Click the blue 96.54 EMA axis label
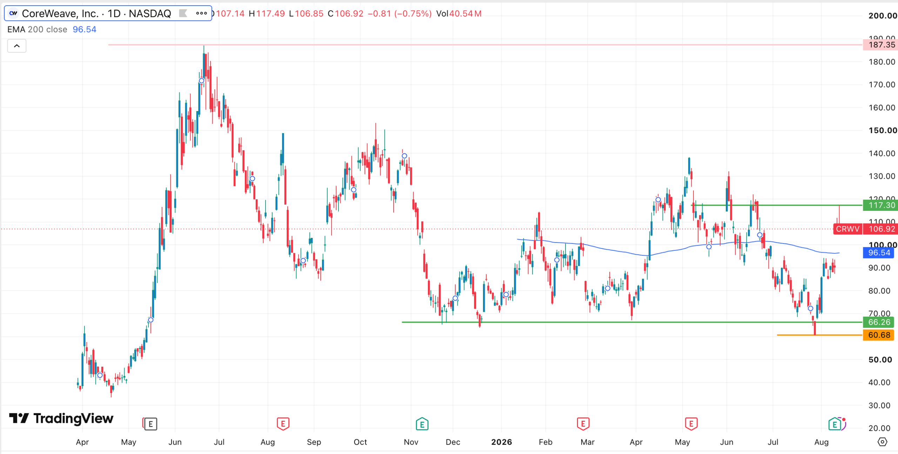Screen dimensions: 898x454 point(879,253)
